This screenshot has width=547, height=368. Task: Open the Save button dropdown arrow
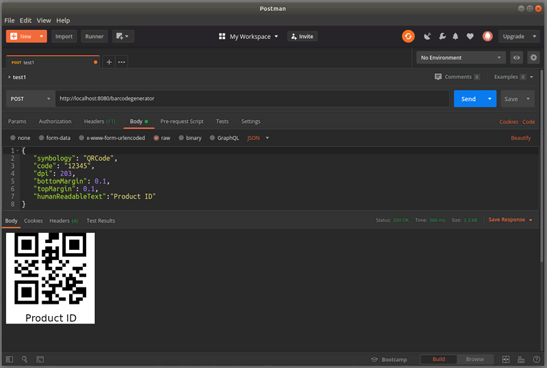pos(528,99)
